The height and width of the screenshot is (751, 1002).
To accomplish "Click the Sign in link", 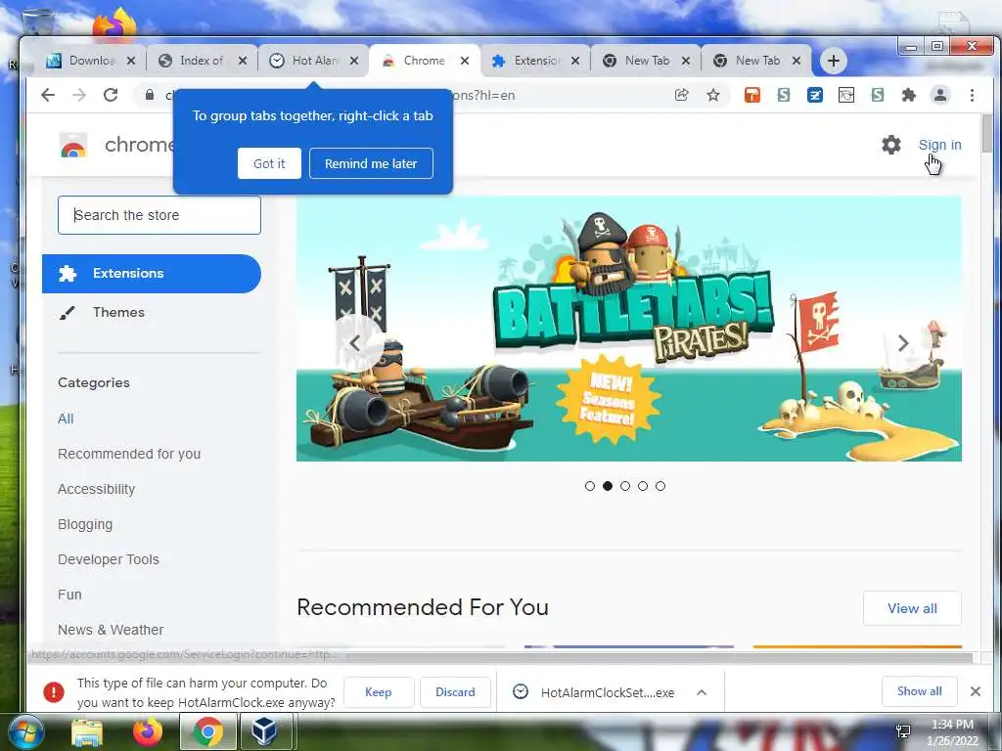I will (x=939, y=145).
